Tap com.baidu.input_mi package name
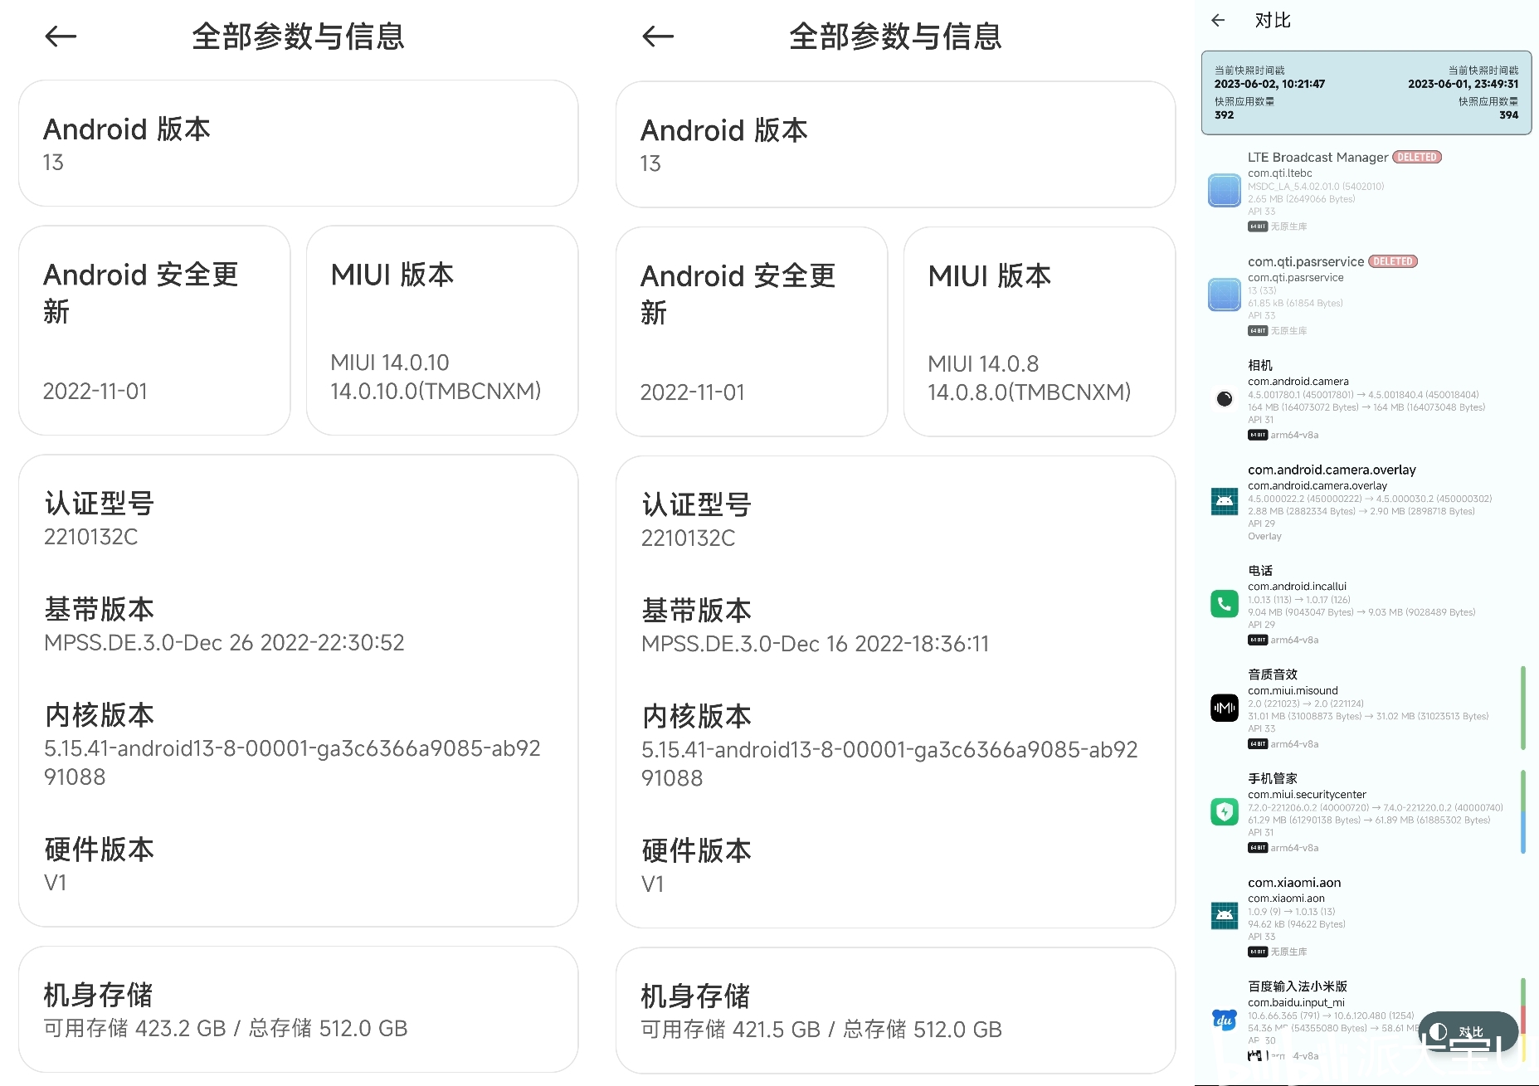Viewport: 1539px width, 1086px height. coord(1296,1002)
